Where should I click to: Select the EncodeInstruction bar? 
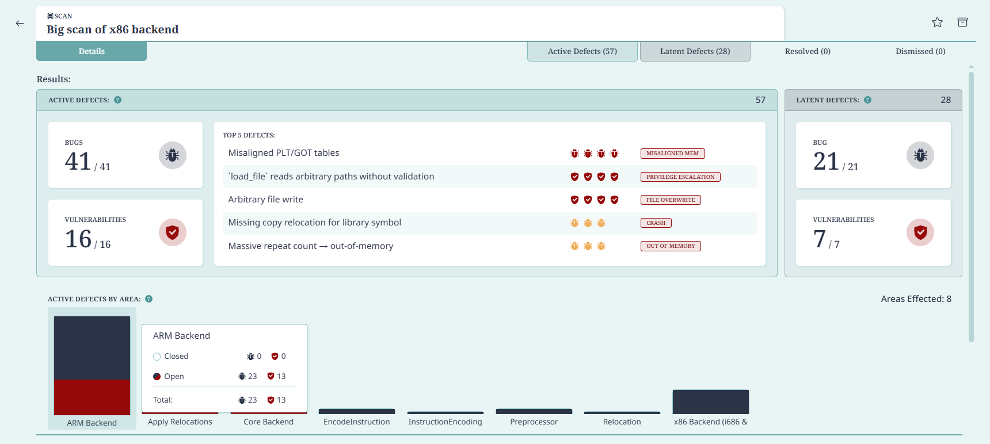357,411
